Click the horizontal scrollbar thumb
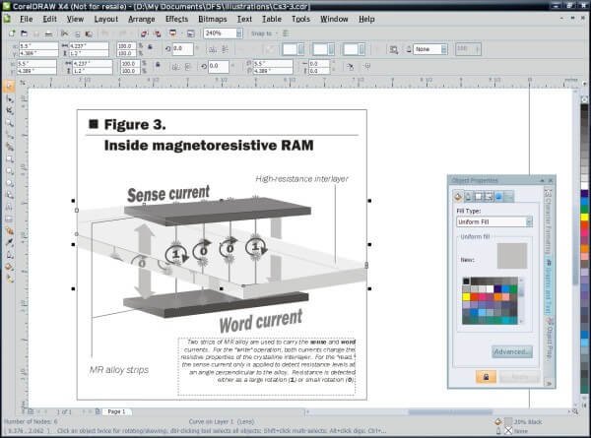 coord(450,412)
